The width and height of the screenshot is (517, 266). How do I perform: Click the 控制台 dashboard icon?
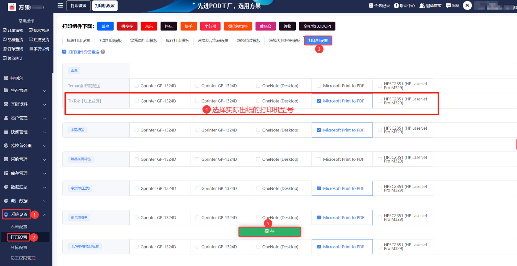pyautogui.click(x=6, y=78)
